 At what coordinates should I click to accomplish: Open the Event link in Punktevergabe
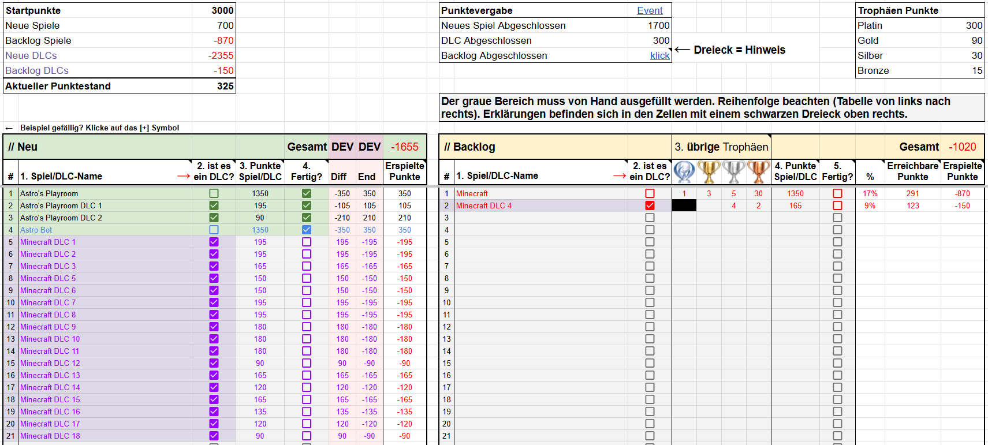tap(650, 10)
